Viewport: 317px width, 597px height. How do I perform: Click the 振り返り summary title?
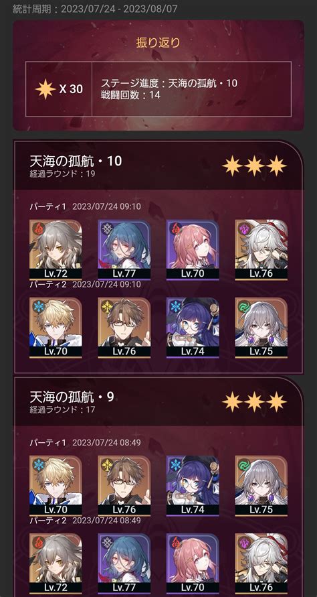158,42
